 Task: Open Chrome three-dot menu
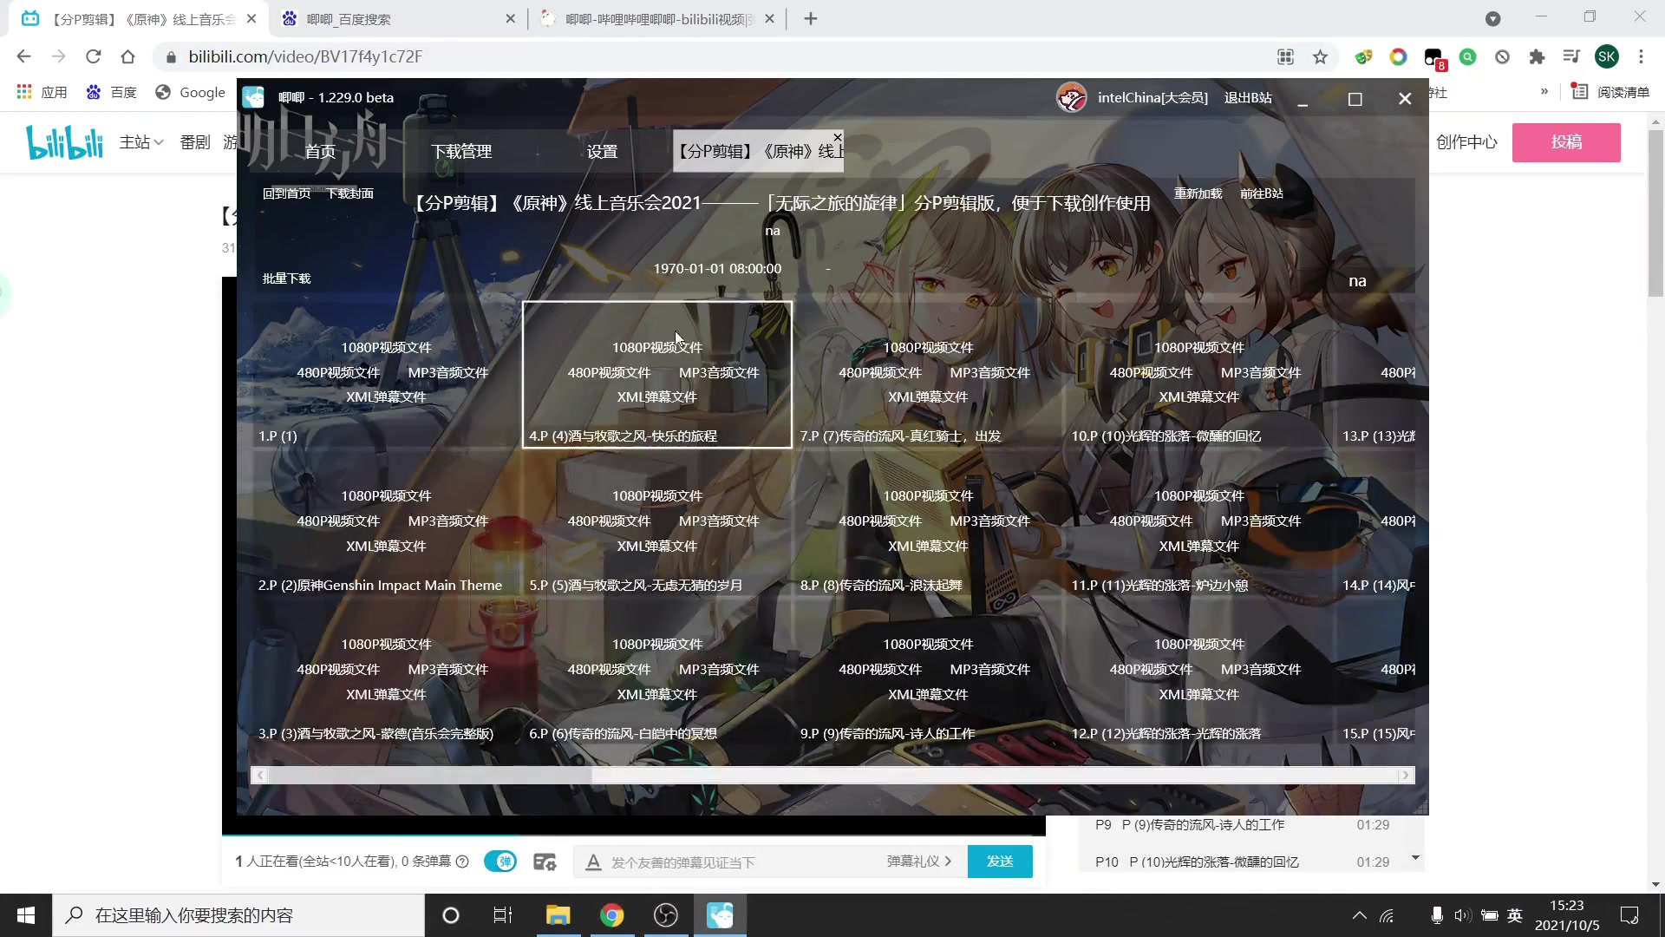pyautogui.click(x=1641, y=56)
